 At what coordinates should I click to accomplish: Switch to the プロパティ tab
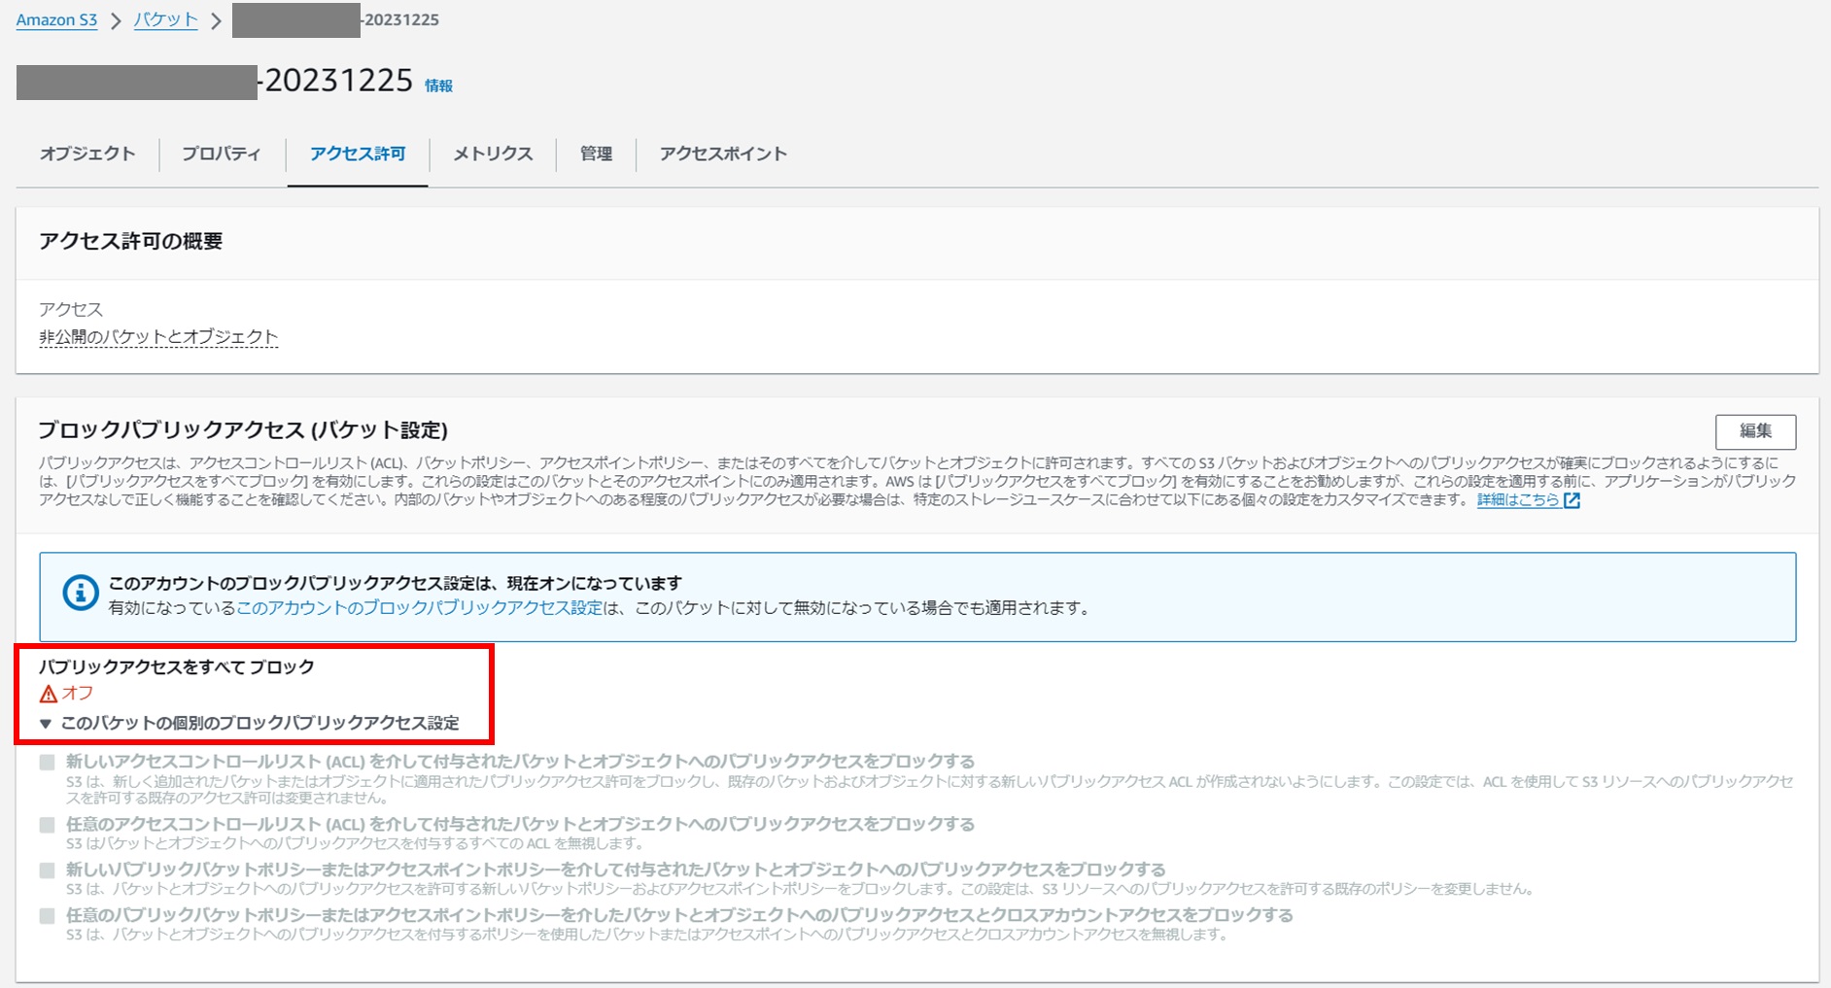(222, 153)
